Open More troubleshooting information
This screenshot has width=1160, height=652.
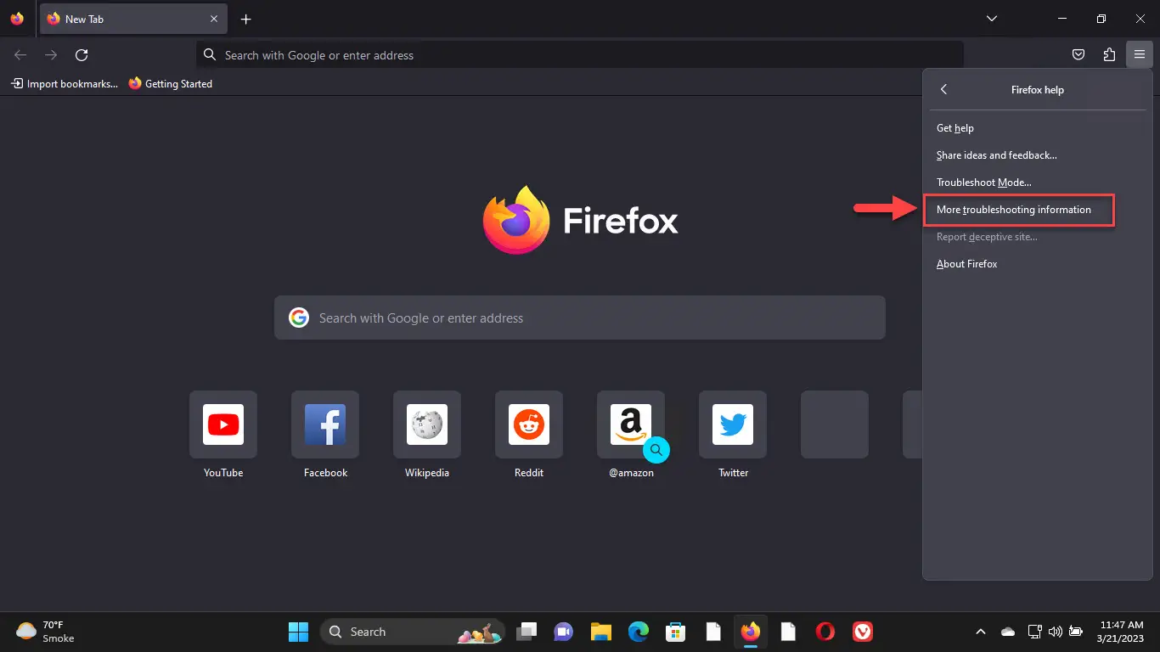pos(1038,210)
